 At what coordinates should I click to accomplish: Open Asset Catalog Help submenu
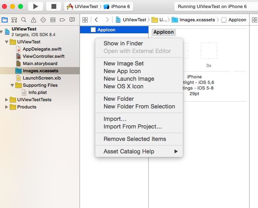click(139, 151)
